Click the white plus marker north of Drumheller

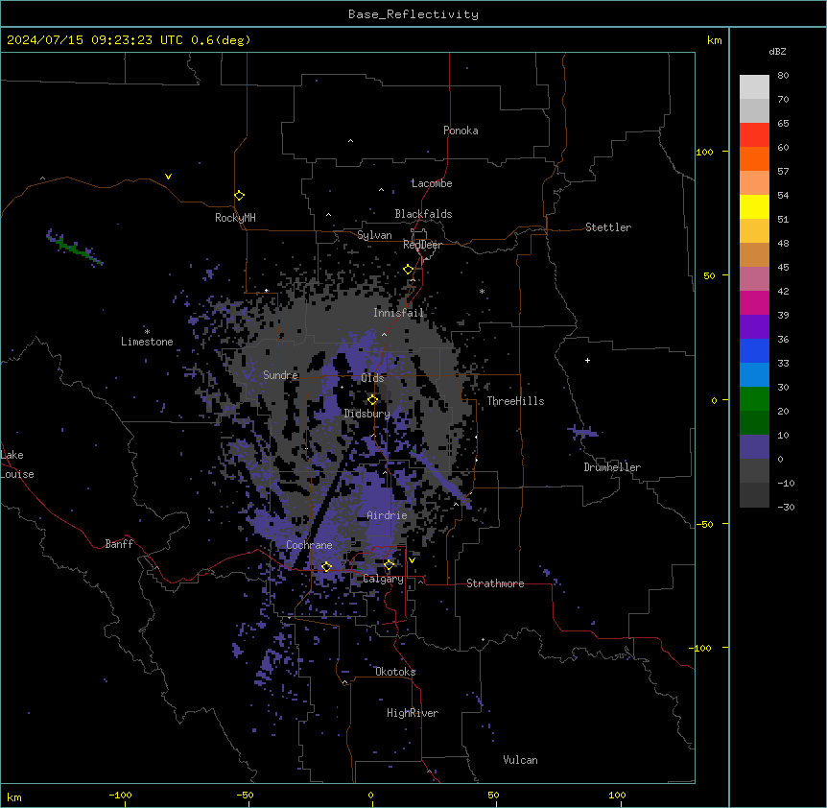pos(587,360)
